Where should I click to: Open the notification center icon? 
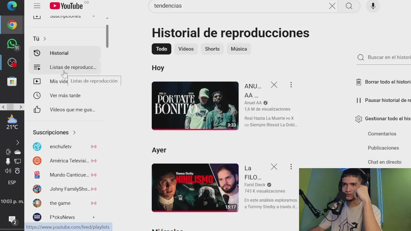click(12, 220)
